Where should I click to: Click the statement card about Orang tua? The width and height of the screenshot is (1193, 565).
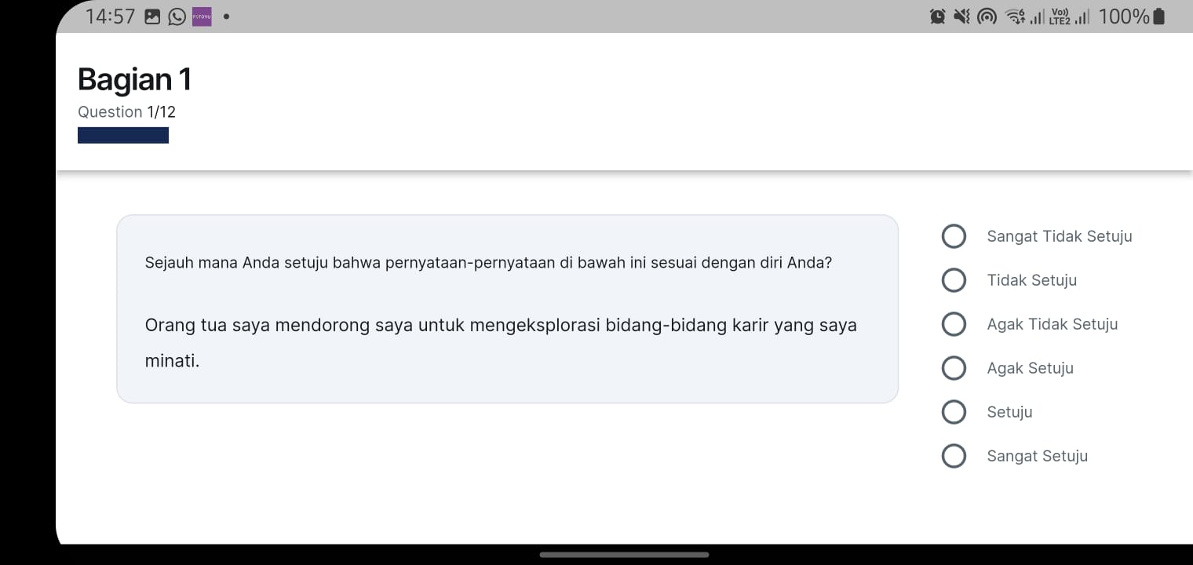click(x=507, y=309)
